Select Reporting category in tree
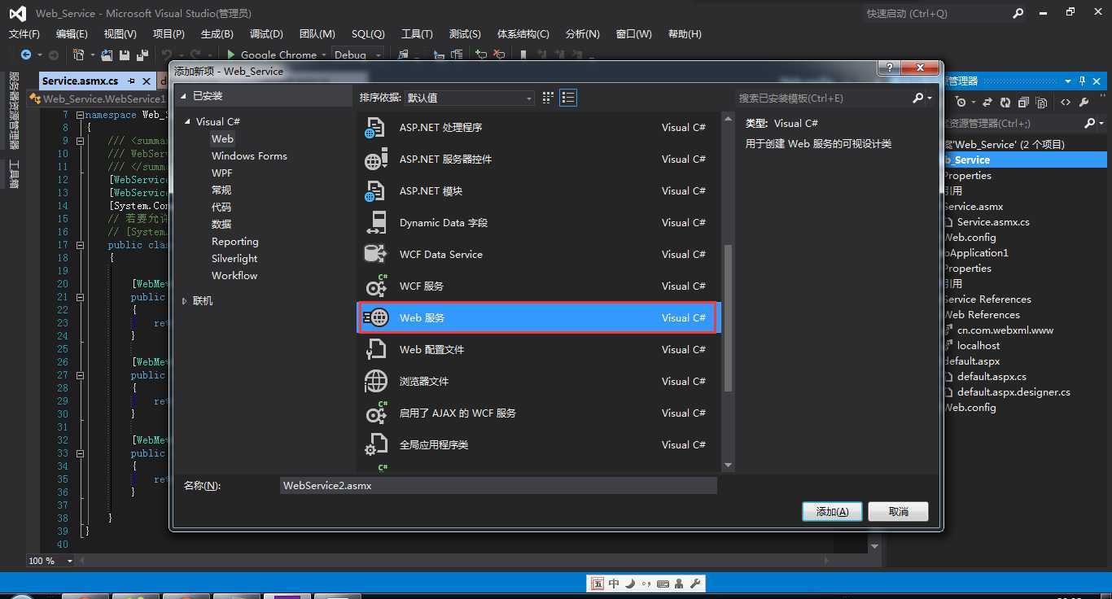This screenshot has width=1112, height=599. click(x=234, y=242)
